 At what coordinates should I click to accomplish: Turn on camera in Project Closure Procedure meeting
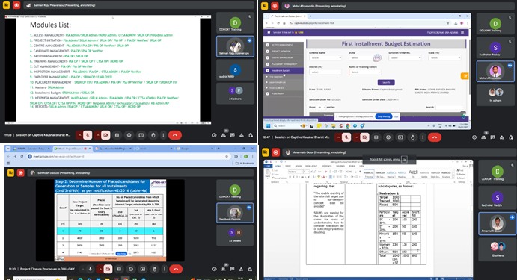point(108,269)
